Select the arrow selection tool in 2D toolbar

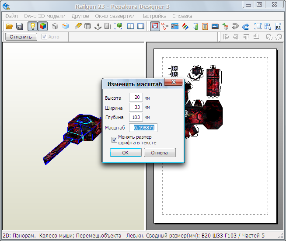[x=155, y=26]
